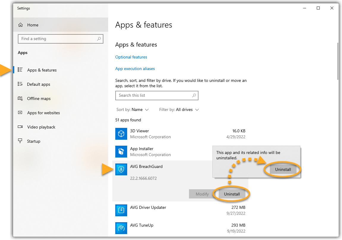342x240 pixels.
Task: Click the App Installer app icon
Action: point(121,152)
